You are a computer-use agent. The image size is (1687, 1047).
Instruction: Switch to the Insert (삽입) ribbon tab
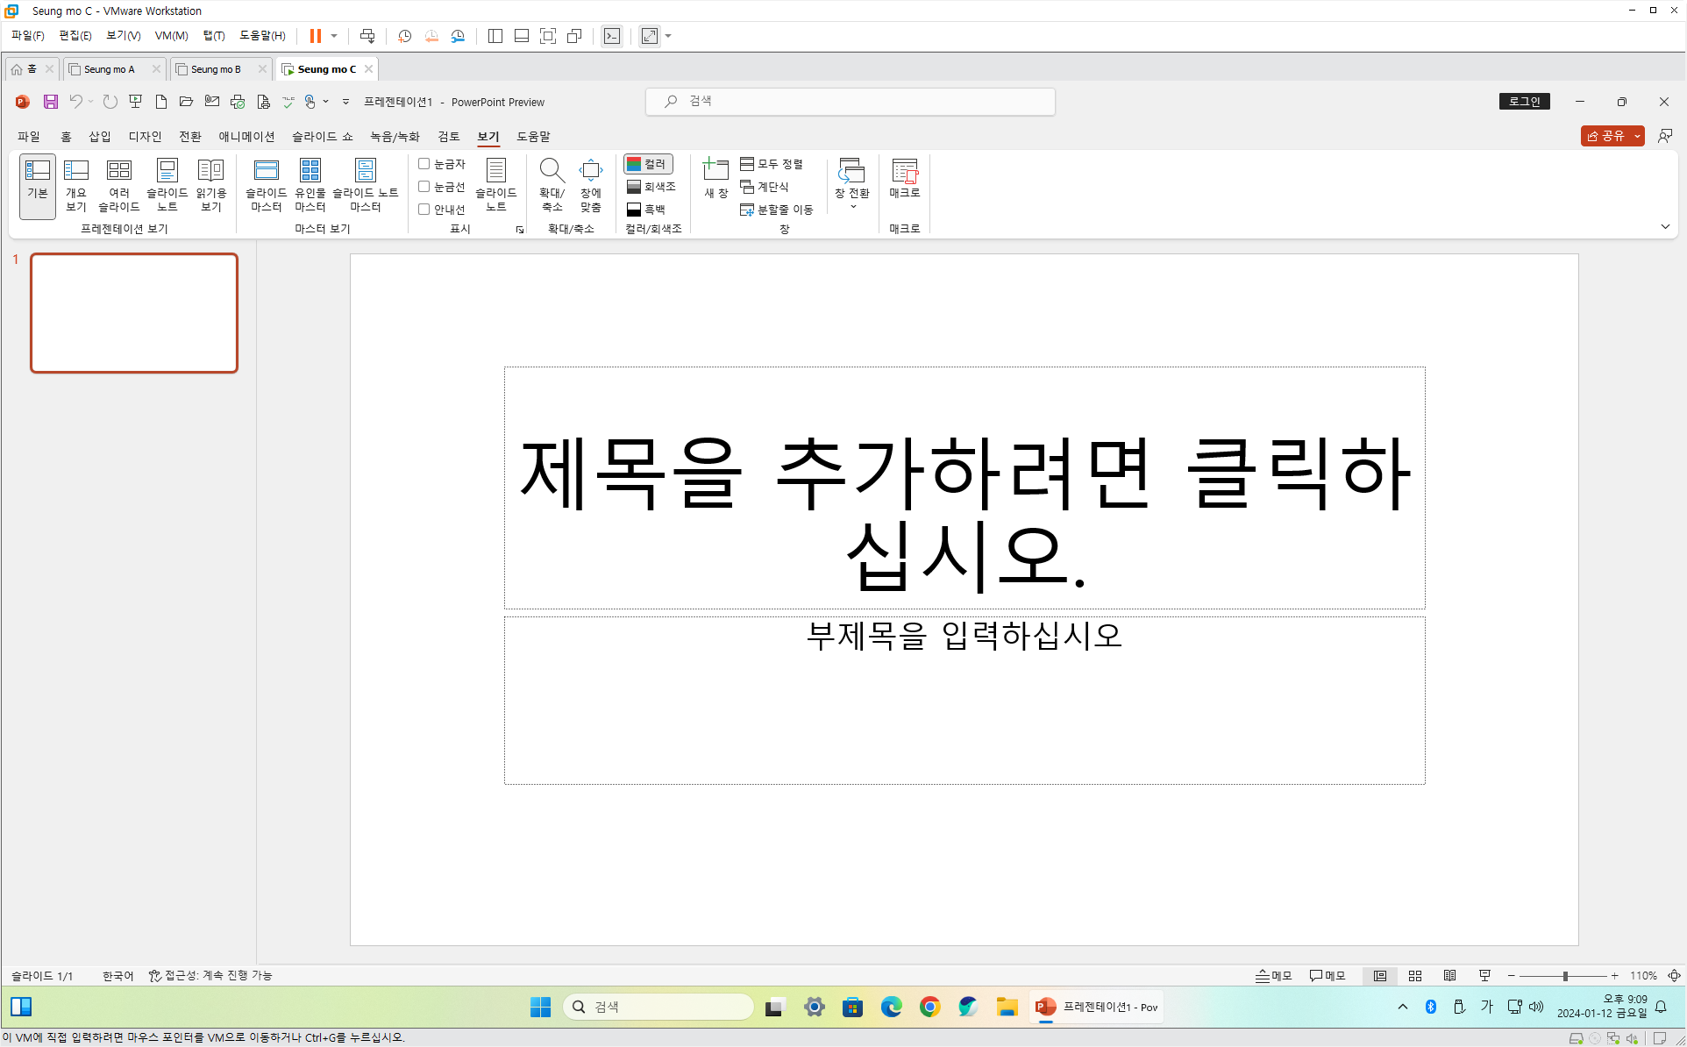[x=99, y=136]
